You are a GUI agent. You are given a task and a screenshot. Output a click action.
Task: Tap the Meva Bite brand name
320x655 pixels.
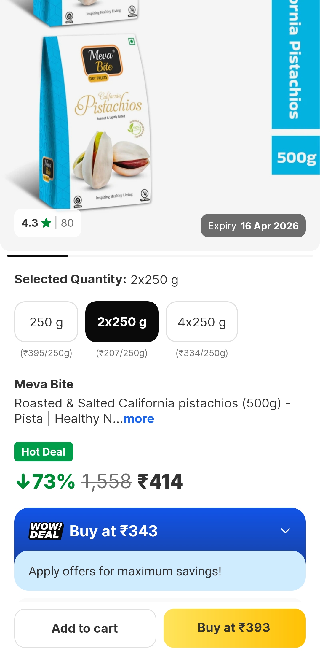pos(44,384)
